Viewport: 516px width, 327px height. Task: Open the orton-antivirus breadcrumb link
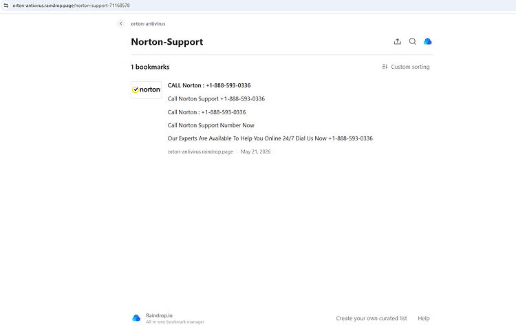[148, 23]
